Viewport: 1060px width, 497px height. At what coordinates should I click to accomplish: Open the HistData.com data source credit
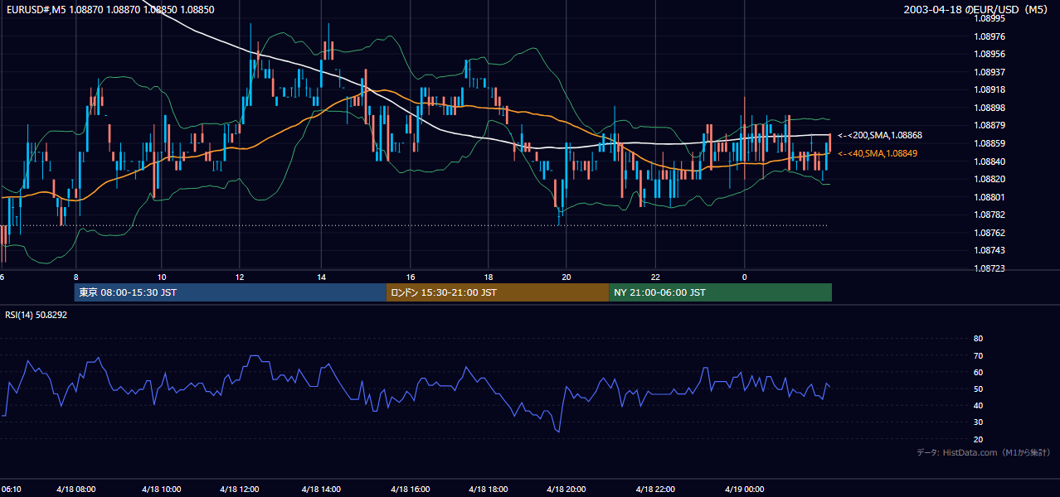(984, 452)
